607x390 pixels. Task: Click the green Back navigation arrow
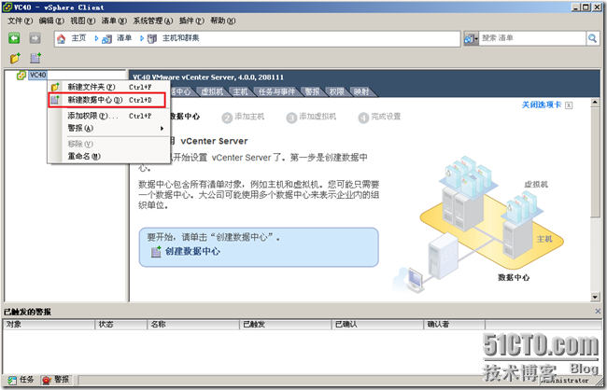click(x=14, y=38)
